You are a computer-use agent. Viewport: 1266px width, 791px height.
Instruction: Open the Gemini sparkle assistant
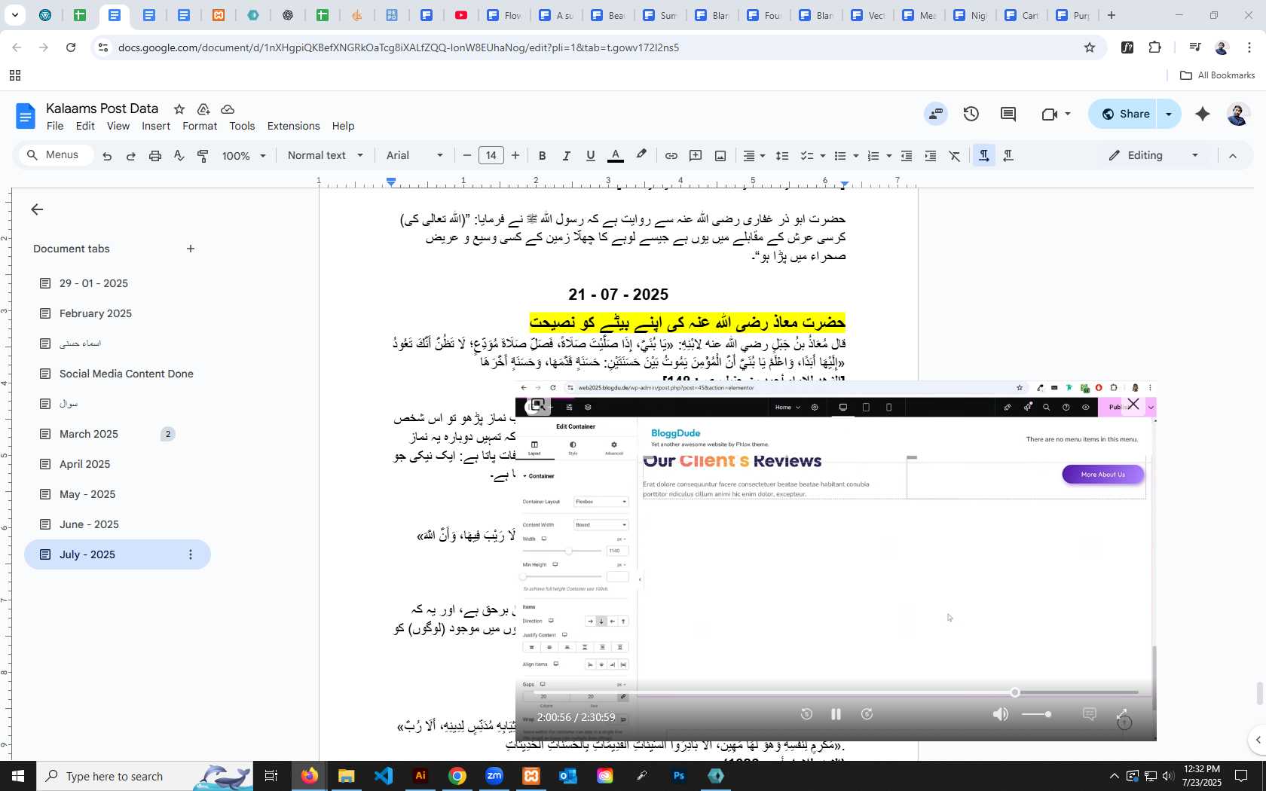1203,115
